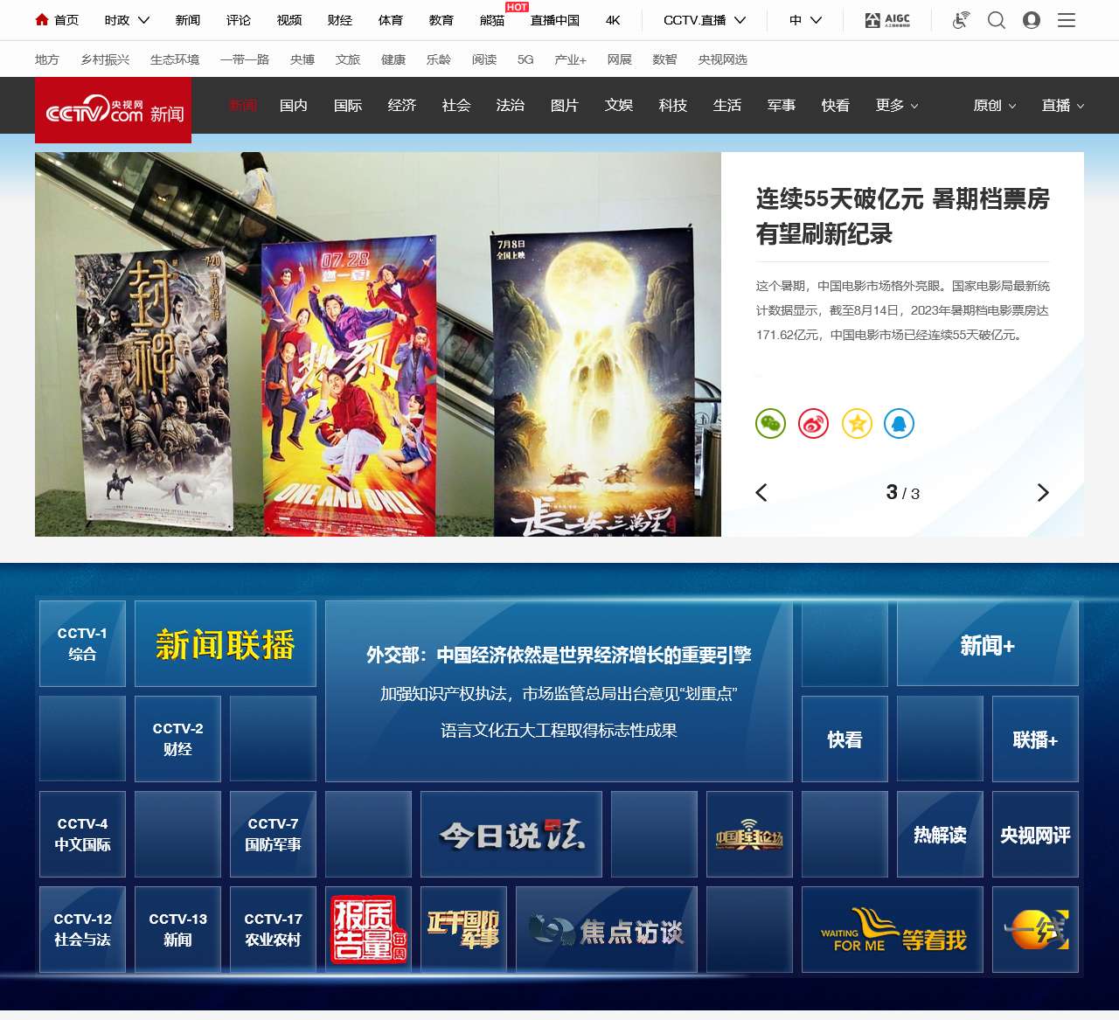Open the language selector 中 dropdown
Viewport: 1119px width, 1020px height.
pos(805,20)
